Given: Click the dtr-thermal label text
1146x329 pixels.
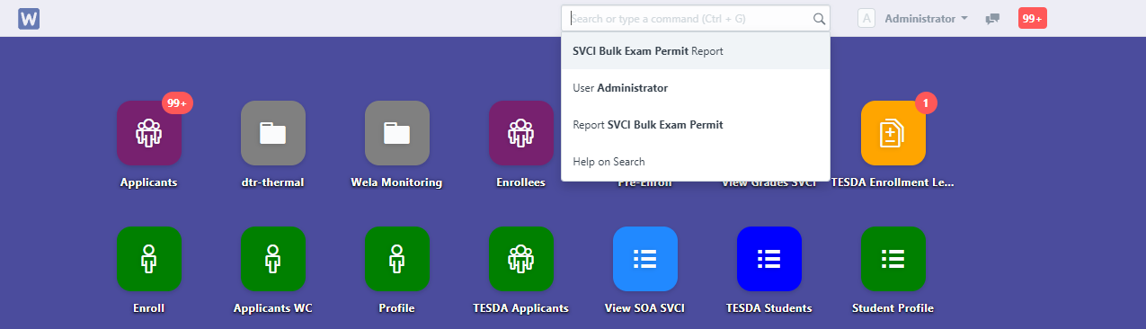Looking at the screenshot, I should (x=273, y=182).
